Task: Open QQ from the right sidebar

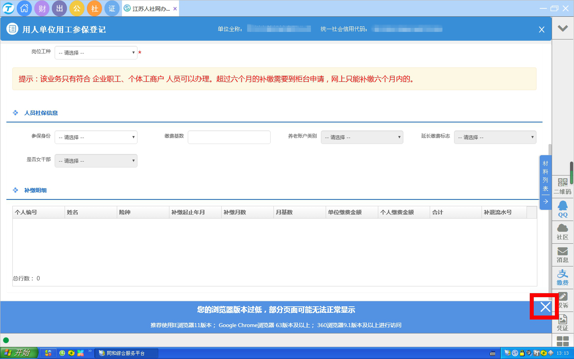Action: [562, 209]
